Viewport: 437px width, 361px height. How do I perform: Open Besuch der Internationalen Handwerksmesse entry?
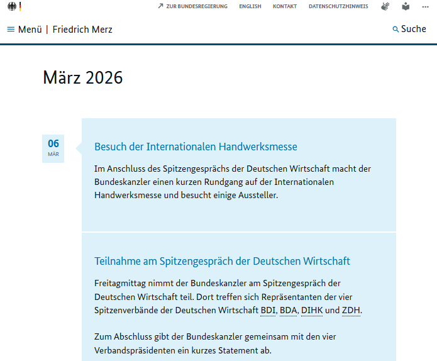coord(196,147)
